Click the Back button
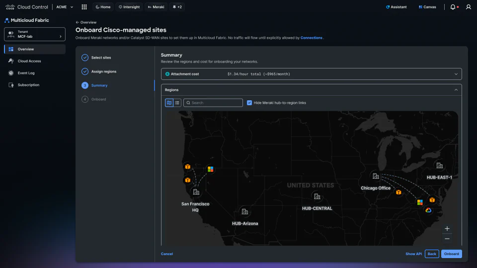 [x=432, y=254]
